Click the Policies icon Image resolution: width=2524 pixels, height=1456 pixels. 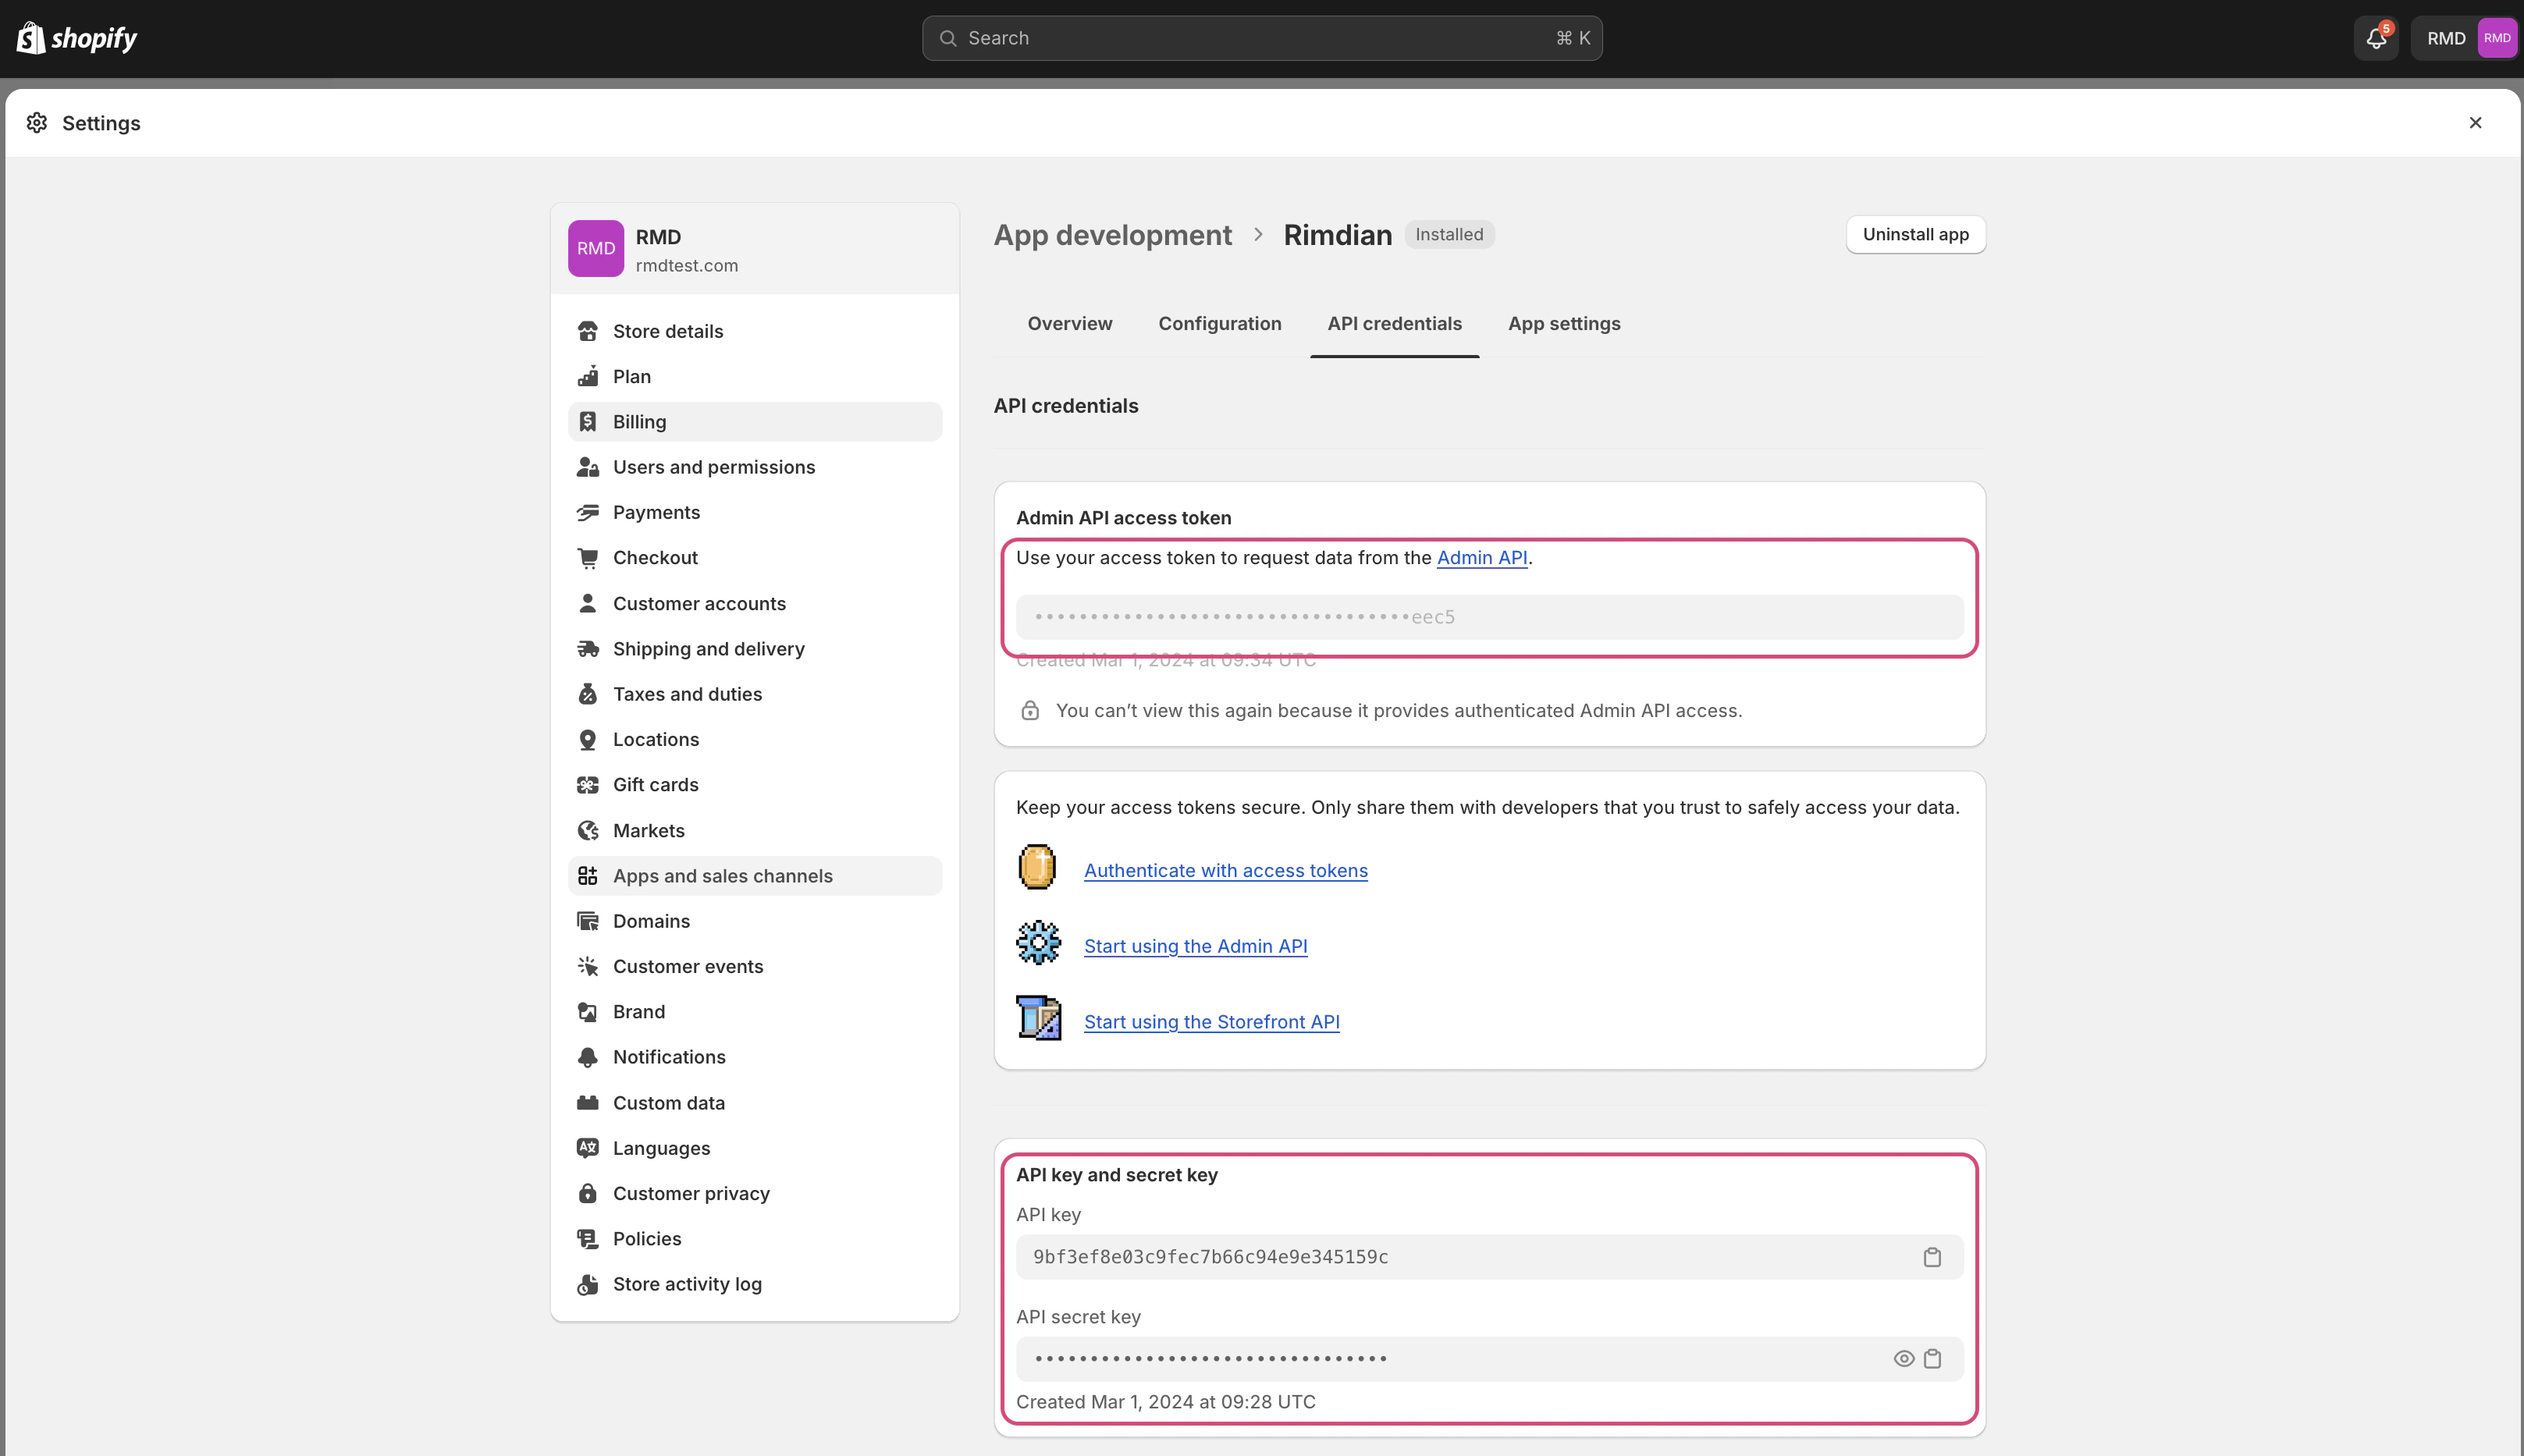(x=588, y=1239)
